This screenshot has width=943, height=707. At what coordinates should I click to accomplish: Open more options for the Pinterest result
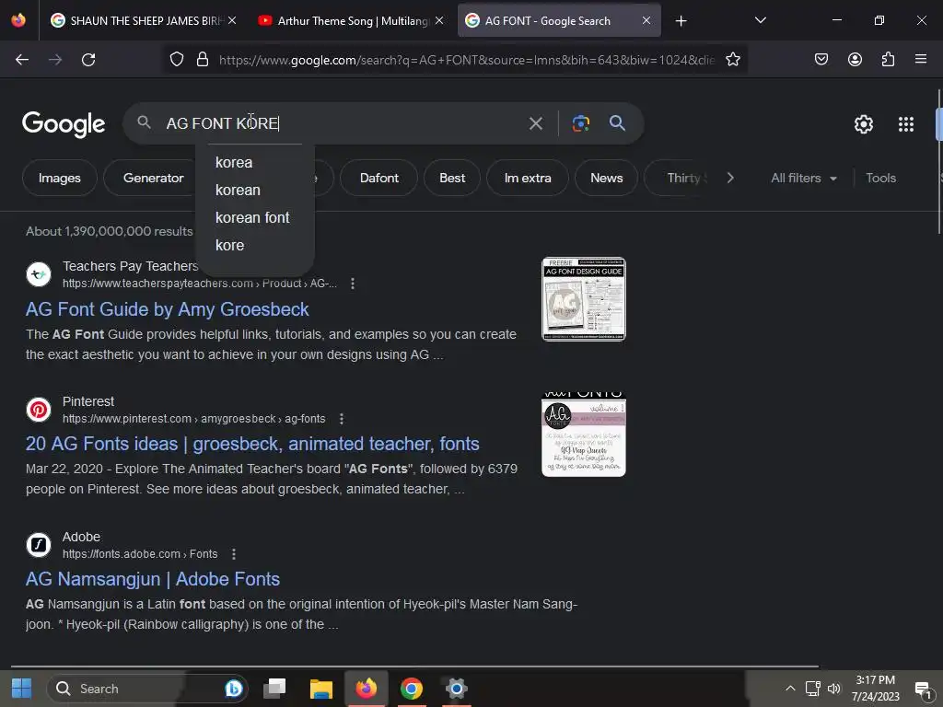point(341,419)
